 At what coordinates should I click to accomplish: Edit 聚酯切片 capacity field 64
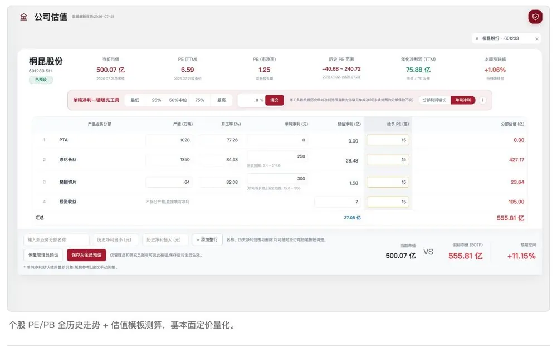click(x=169, y=182)
